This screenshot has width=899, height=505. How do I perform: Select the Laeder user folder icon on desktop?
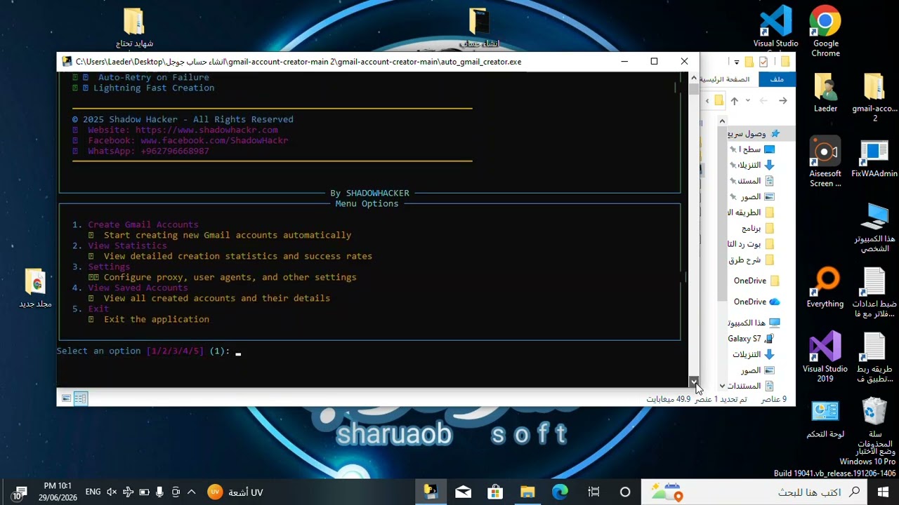pyautogui.click(x=825, y=93)
